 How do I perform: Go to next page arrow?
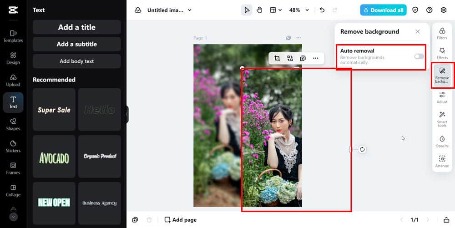pyautogui.click(x=427, y=220)
